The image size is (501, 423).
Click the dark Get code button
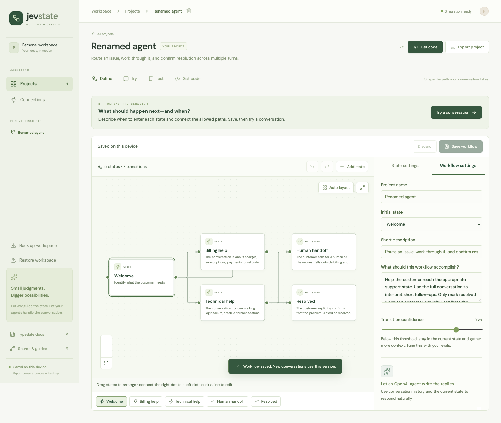click(x=425, y=47)
